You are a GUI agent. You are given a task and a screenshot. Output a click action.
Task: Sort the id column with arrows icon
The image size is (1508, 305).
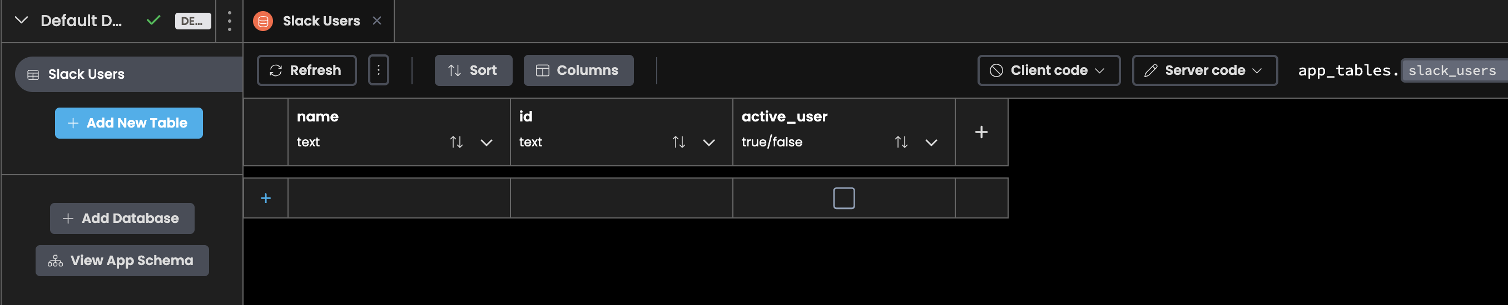[678, 142]
